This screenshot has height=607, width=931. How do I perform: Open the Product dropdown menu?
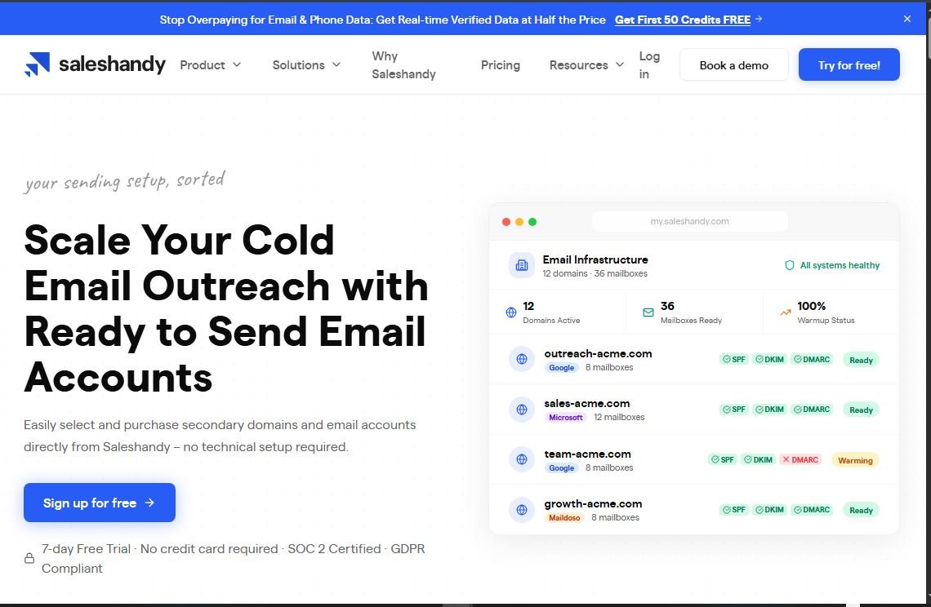(210, 64)
